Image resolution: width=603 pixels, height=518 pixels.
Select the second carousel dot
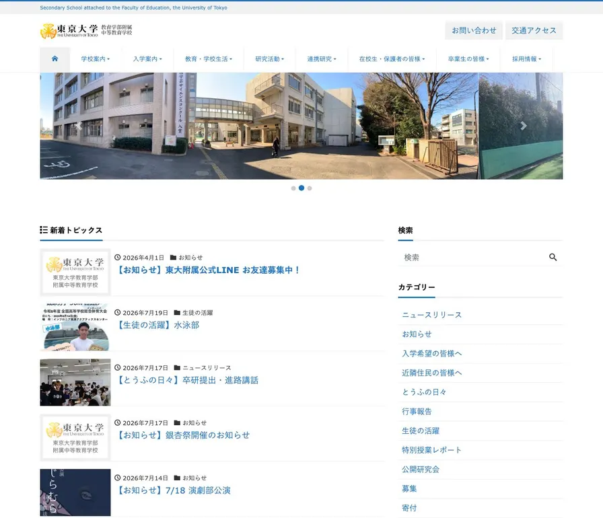pos(301,188)
